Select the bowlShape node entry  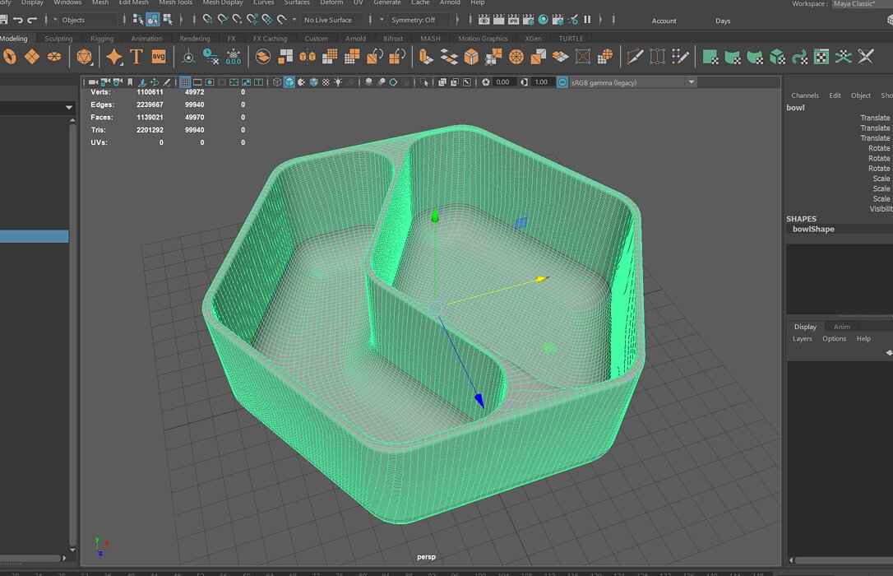tap(813, 229)
